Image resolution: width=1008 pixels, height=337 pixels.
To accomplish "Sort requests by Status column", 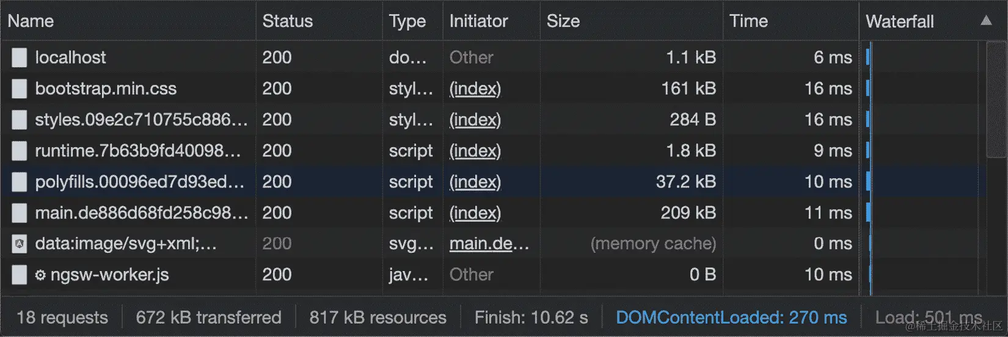I will tap(288, 21).
